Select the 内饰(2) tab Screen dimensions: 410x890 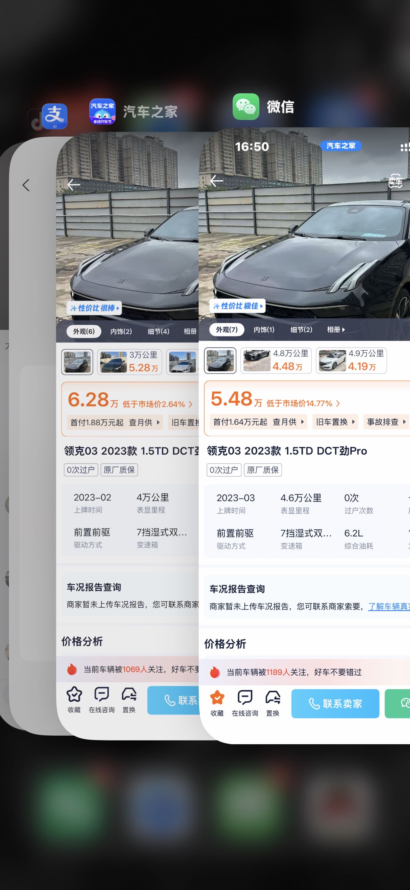[x=121, y=331]
